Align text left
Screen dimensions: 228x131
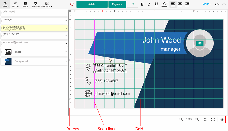(x=173, y=4)
